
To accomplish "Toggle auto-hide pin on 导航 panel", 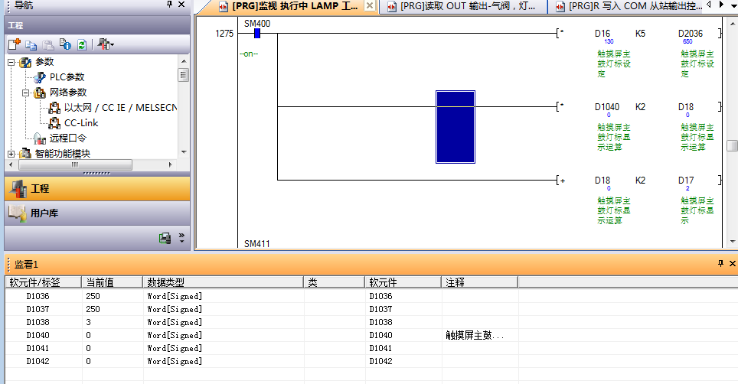I will pos(170,5).
